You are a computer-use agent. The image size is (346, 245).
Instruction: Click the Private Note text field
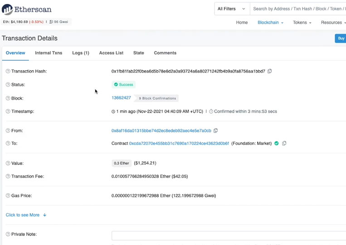(229, 235)
